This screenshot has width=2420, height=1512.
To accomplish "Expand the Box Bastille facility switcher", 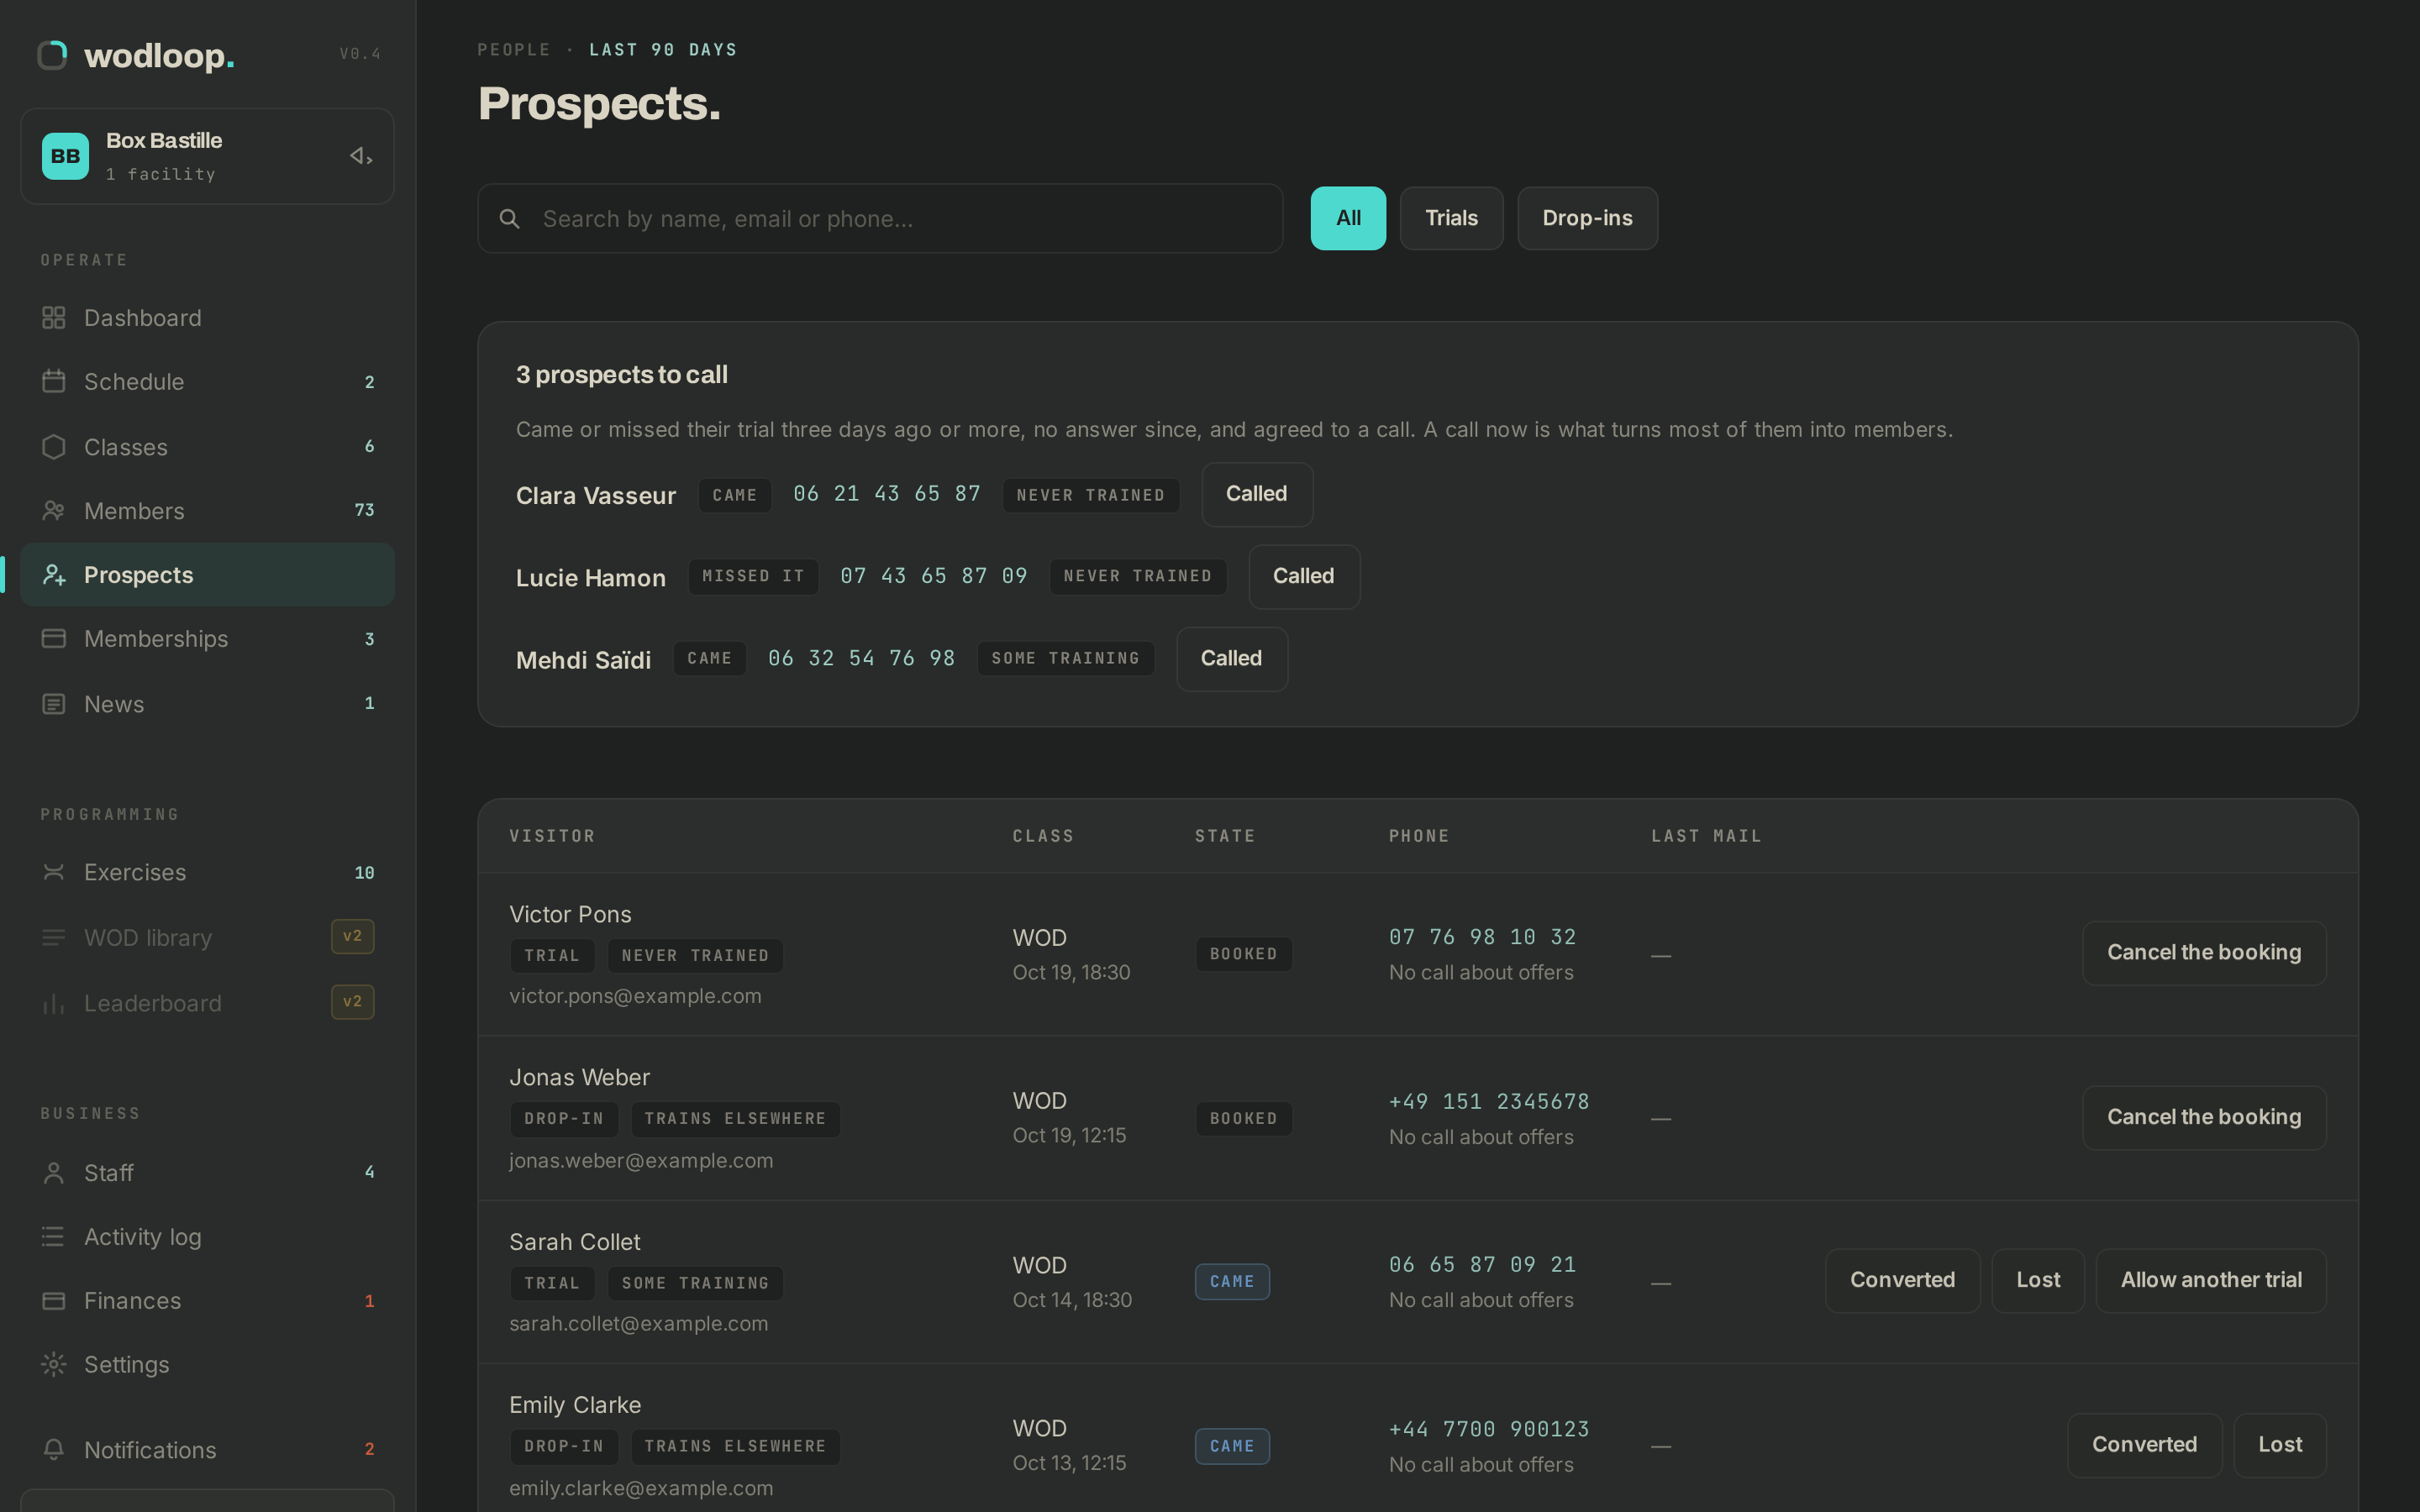I will tap(207, 156).
